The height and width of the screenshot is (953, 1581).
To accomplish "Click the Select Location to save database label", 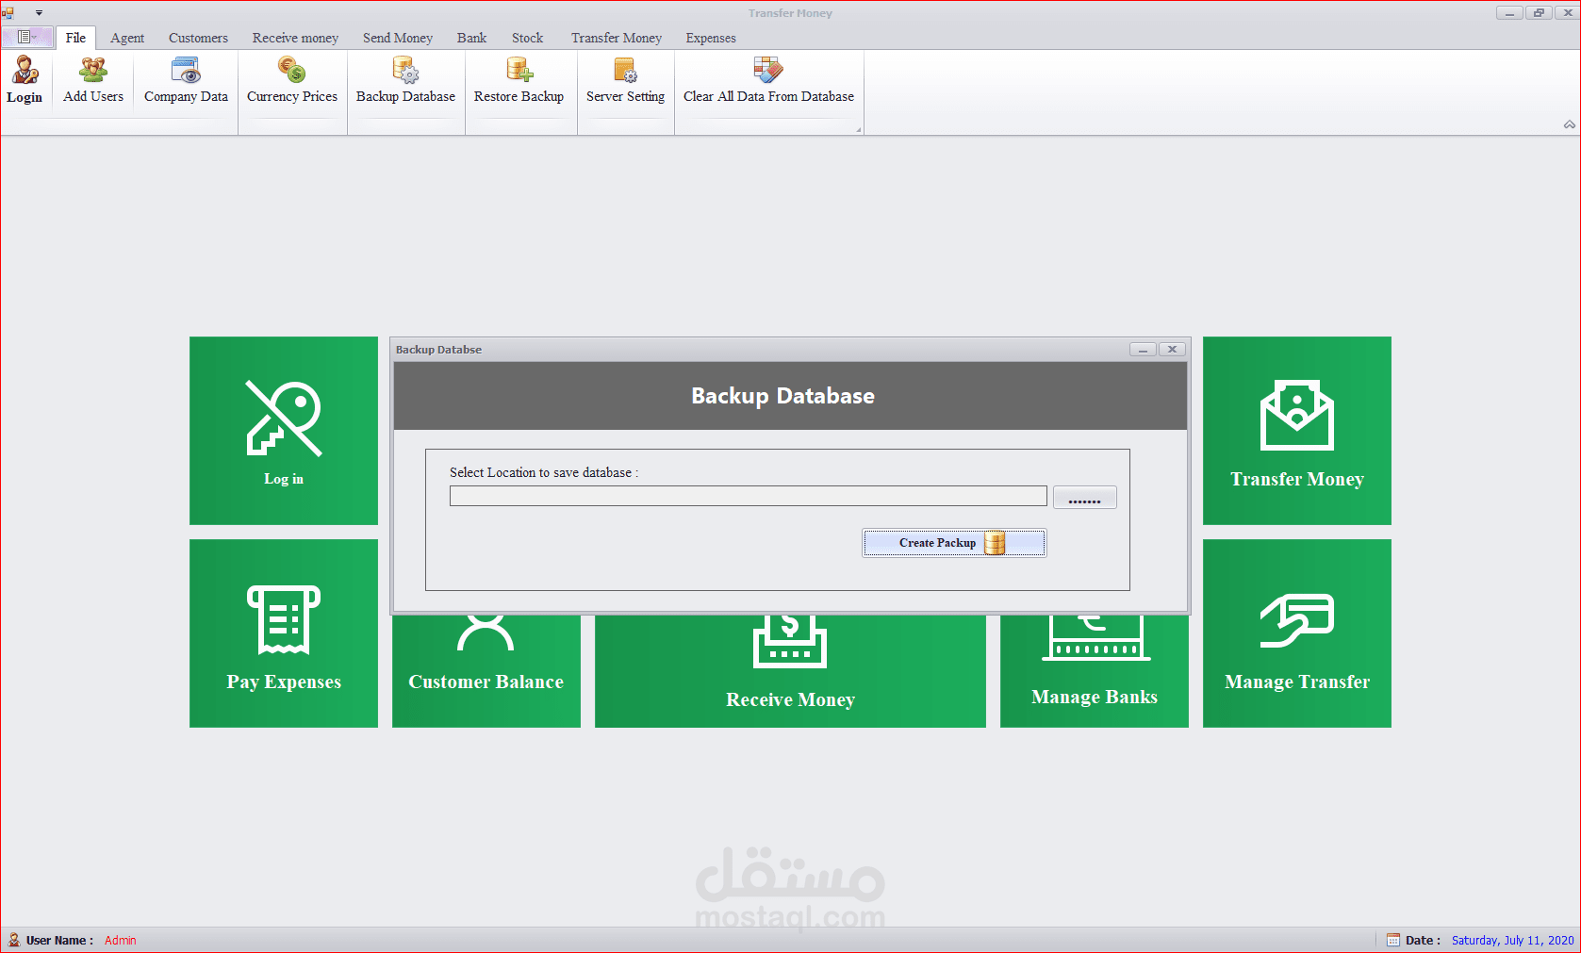I will pos(544,472).
